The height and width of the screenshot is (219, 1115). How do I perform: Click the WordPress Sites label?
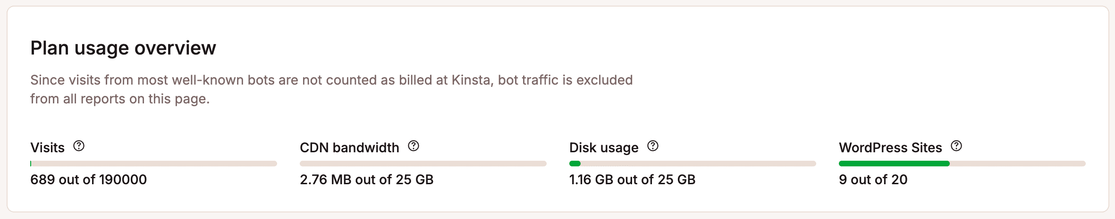pos(890,148)
